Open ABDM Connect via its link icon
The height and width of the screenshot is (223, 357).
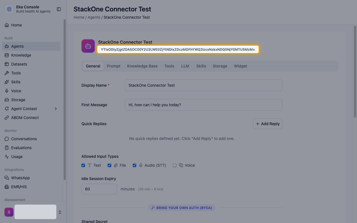click(x=7, y=118)
